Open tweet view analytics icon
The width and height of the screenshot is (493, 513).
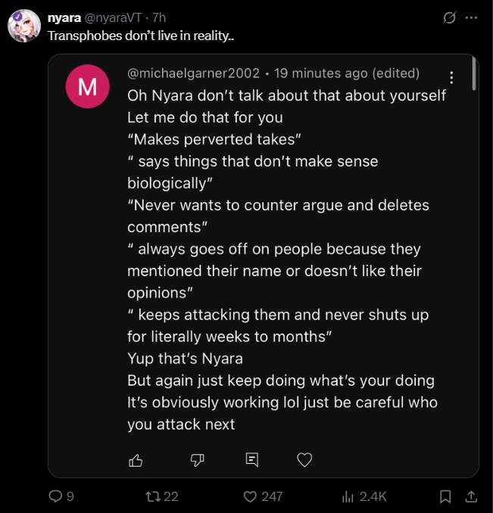(x=348, y=496)
